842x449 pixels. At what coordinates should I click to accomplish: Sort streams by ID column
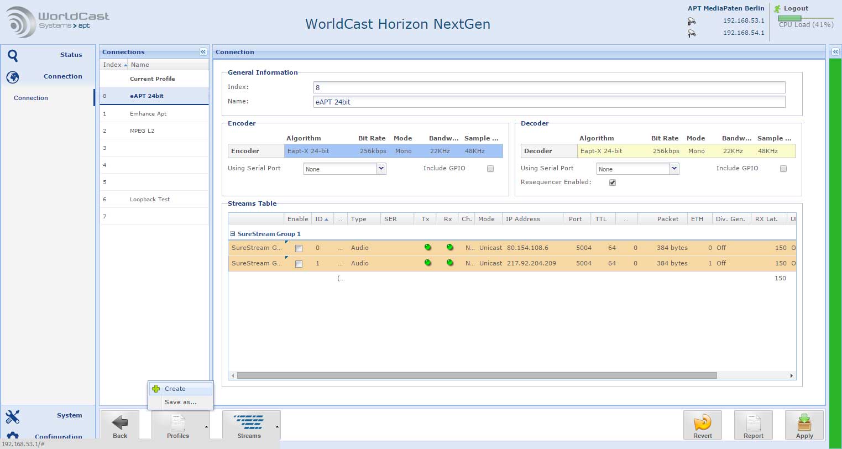tap(322, 219)
